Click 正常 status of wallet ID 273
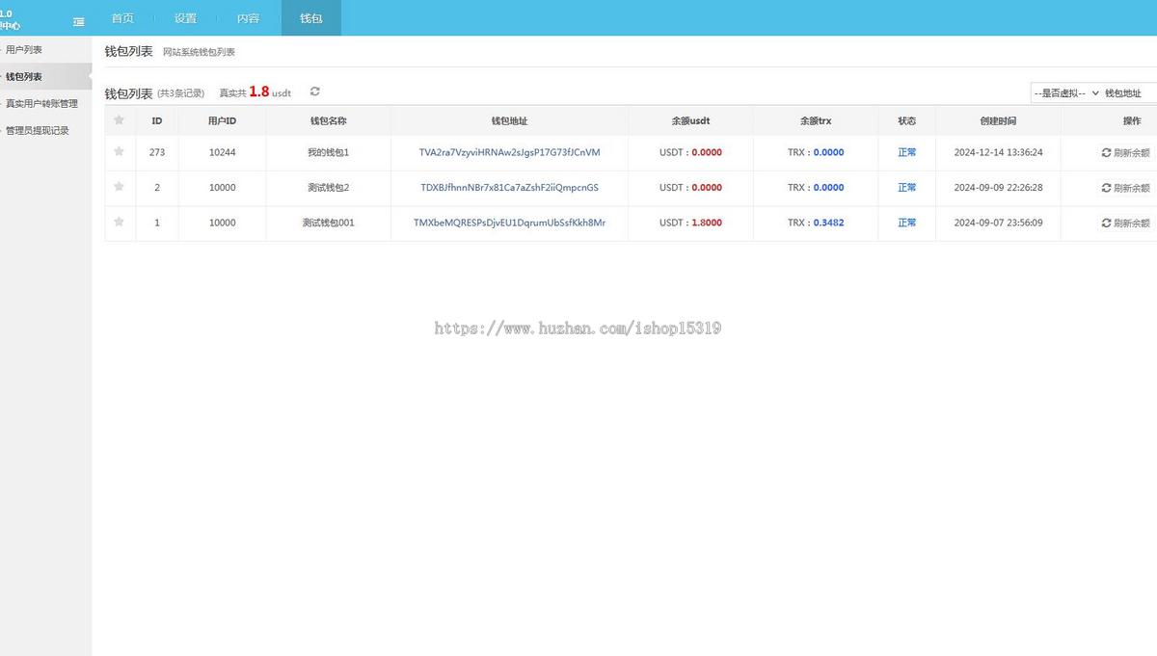 click(906, 152)
